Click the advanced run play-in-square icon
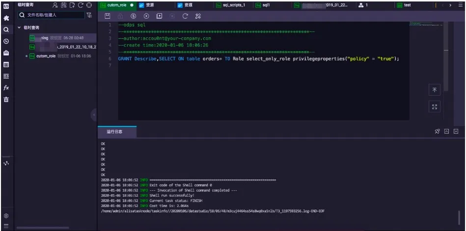The image size is (466, 231). pyautogui.click(x=159, y=16)
